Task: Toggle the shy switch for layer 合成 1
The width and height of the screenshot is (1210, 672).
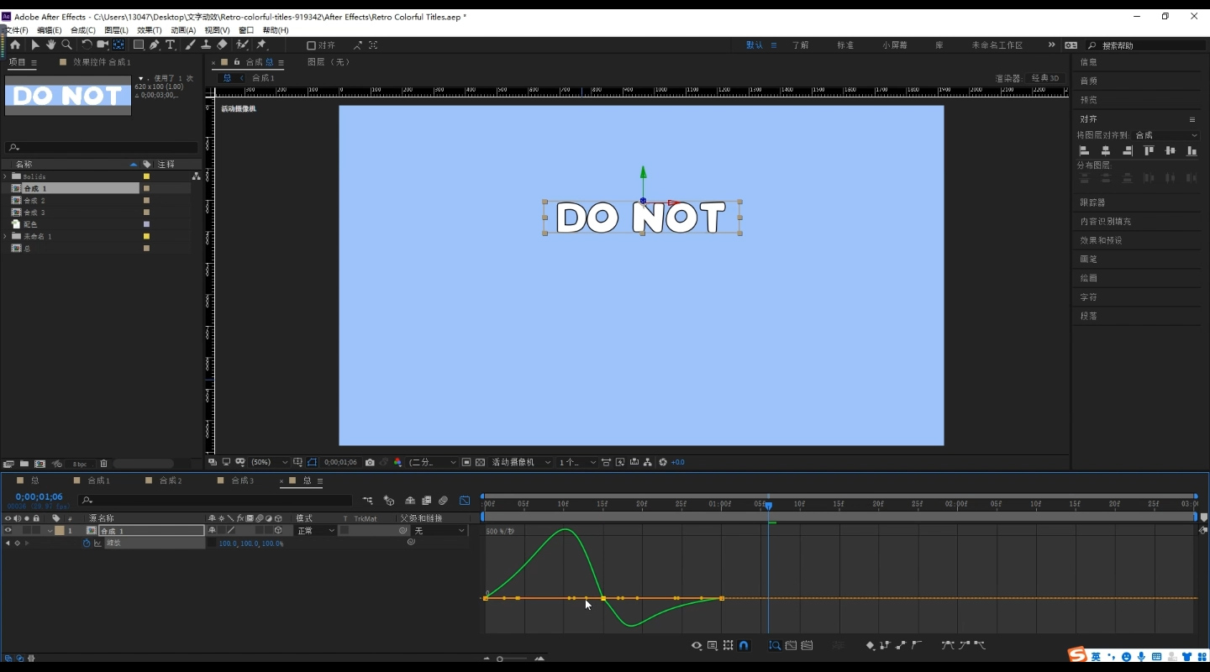Action: click(212, 531)
